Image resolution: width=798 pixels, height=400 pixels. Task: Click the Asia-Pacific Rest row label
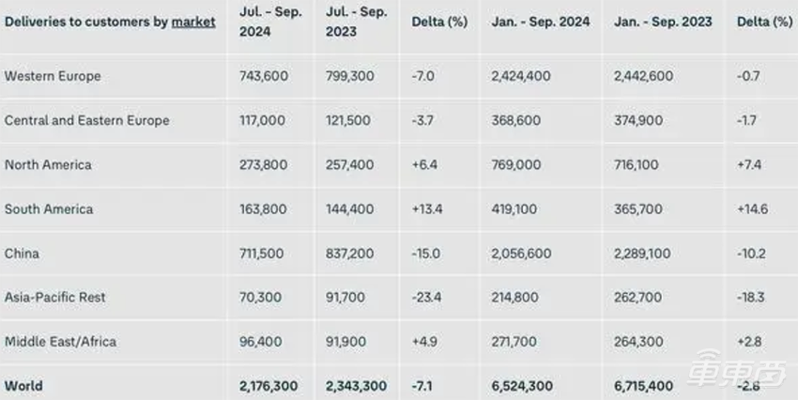pos(55,297)
